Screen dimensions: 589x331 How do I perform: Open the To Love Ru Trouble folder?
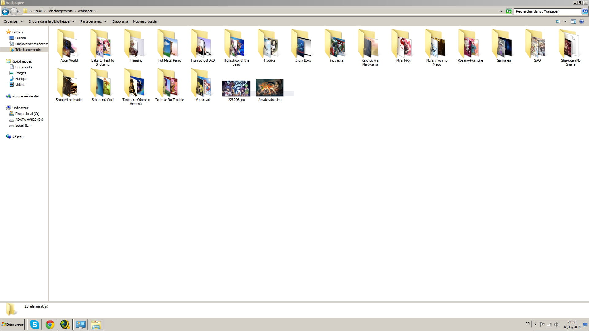pyautogui.click(x=169, y=85)
